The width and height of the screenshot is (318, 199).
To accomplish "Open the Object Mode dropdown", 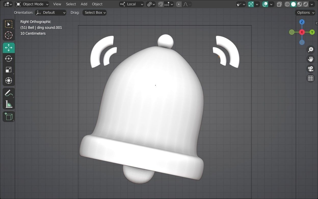I will (32, 4).
